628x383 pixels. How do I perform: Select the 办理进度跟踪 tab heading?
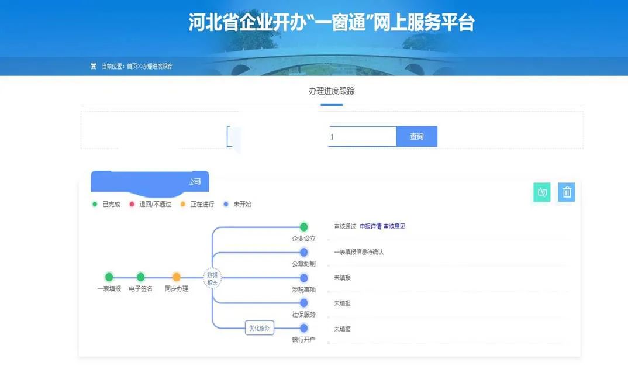(332, 91)
